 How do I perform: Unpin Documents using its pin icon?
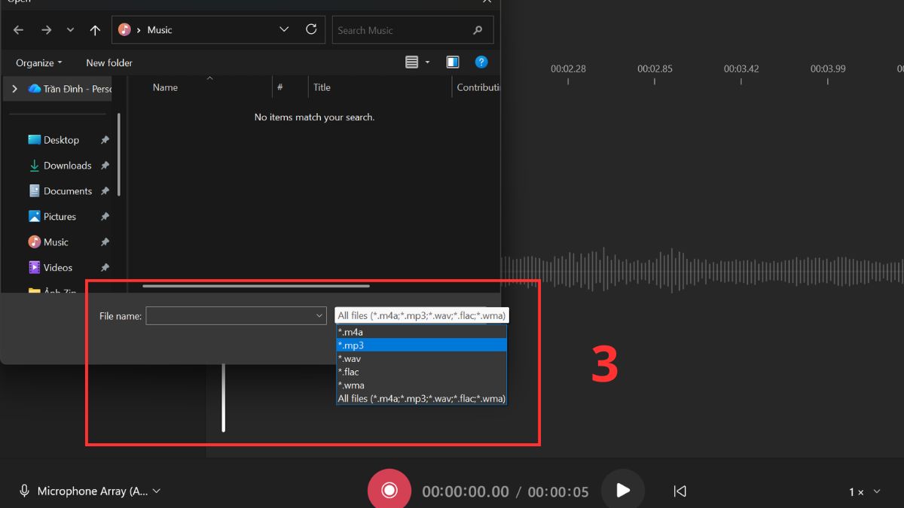(x=105, y=191)
